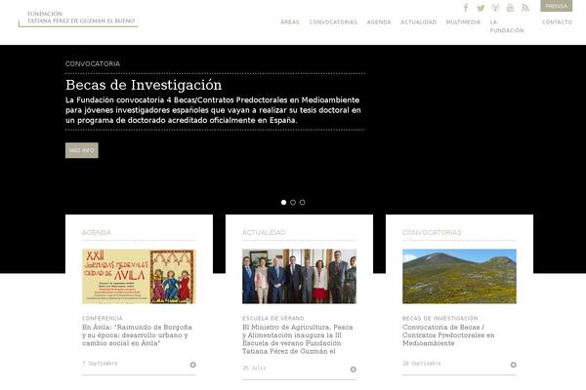Open the Becas de Investigación headline
The width and height of the screenshot is (586, 390).
point(144,85)
